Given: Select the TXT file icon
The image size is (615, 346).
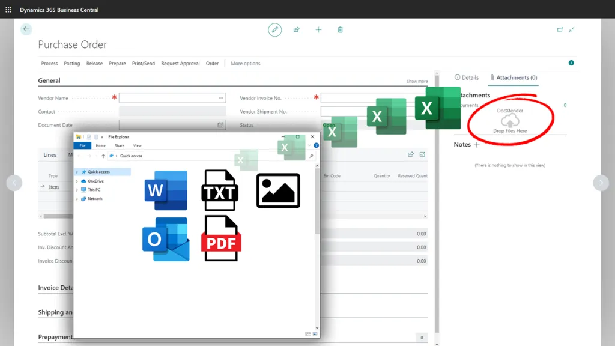Looking at the screenshot, I should click(x=220, y=190).
